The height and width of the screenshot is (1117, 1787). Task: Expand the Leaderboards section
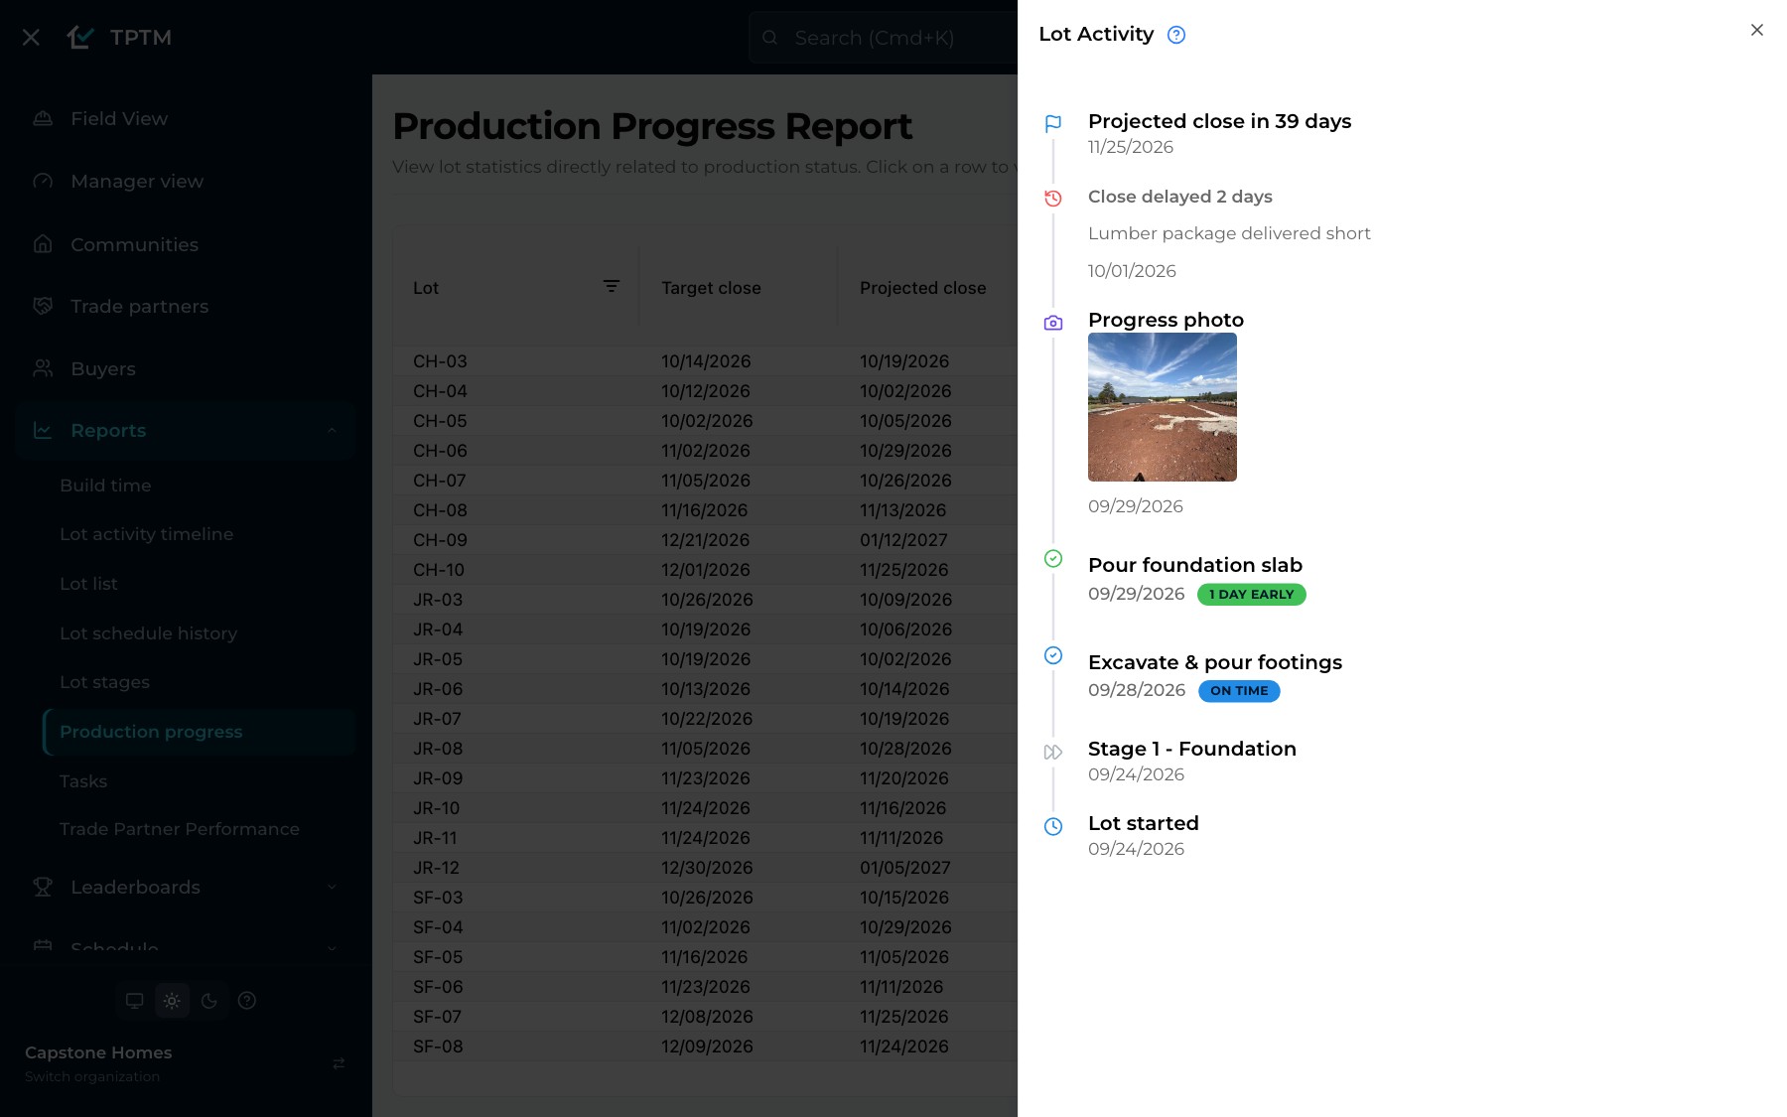[x=185, y=887]
